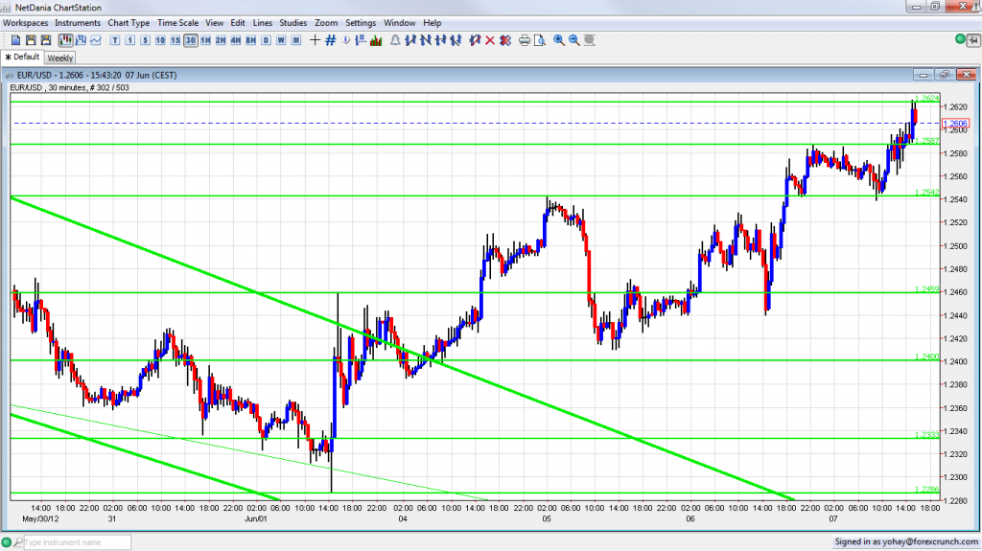
Task: Click the data info marker icon
Action: click(x=345, y=40)
